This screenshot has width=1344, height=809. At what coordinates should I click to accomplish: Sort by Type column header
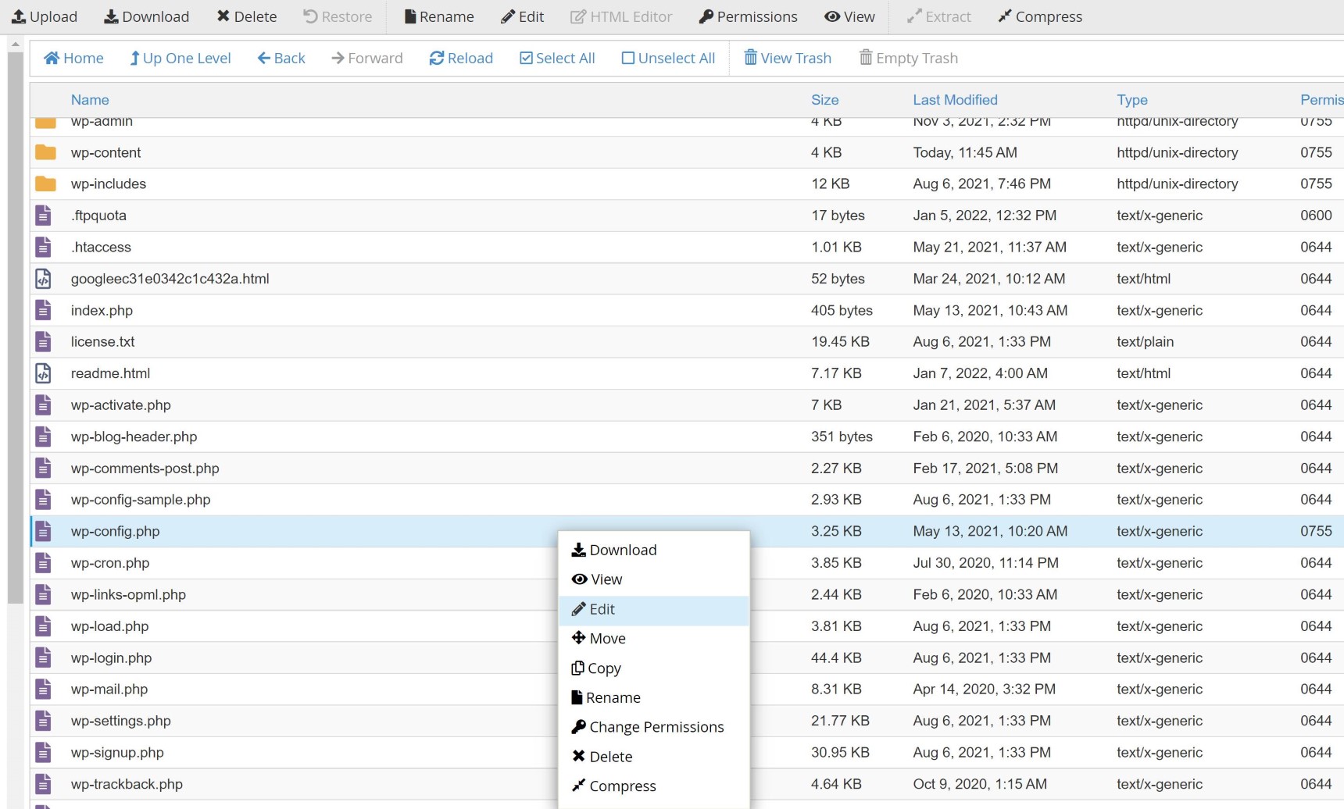click(x=1132, y=100)
